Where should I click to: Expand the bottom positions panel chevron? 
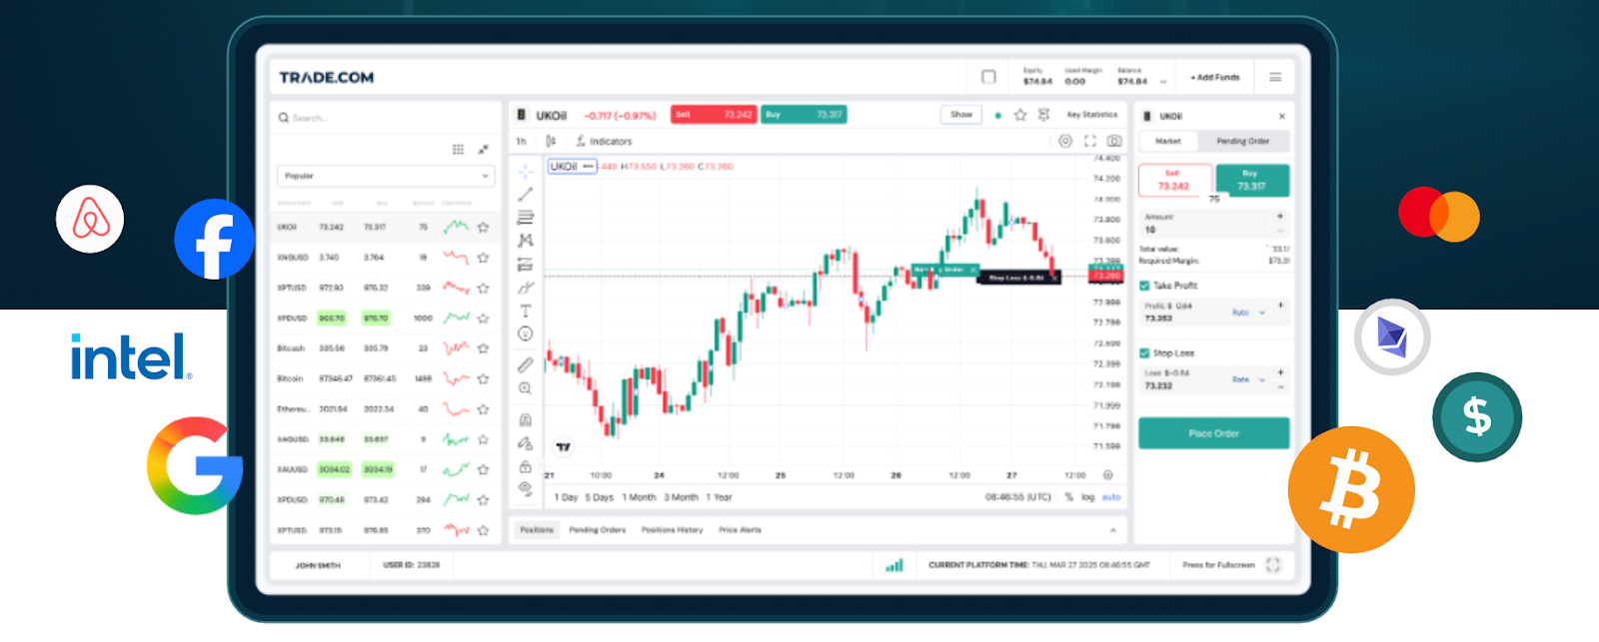coord(1112,530)
